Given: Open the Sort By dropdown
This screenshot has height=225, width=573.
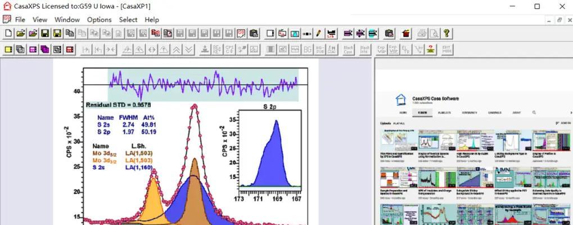Looking at the screenshot, I should coord(563,123).
